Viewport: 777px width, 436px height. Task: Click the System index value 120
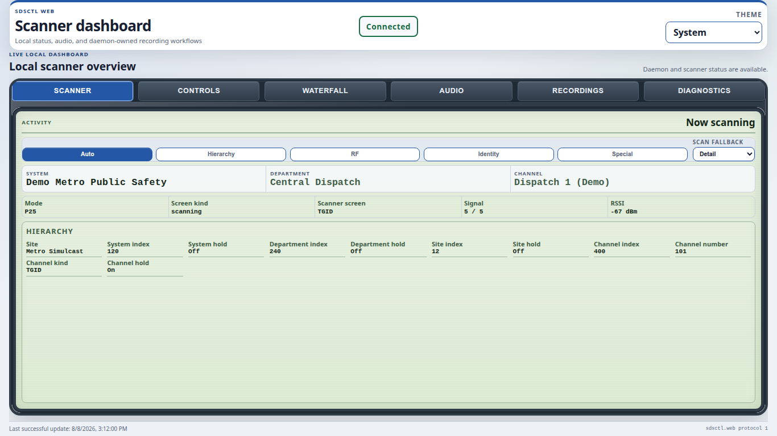pyautogui.click(x=113, y=251)
